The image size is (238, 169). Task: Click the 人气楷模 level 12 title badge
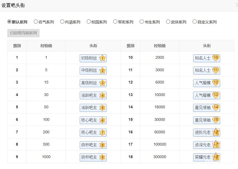coord(207,83)
